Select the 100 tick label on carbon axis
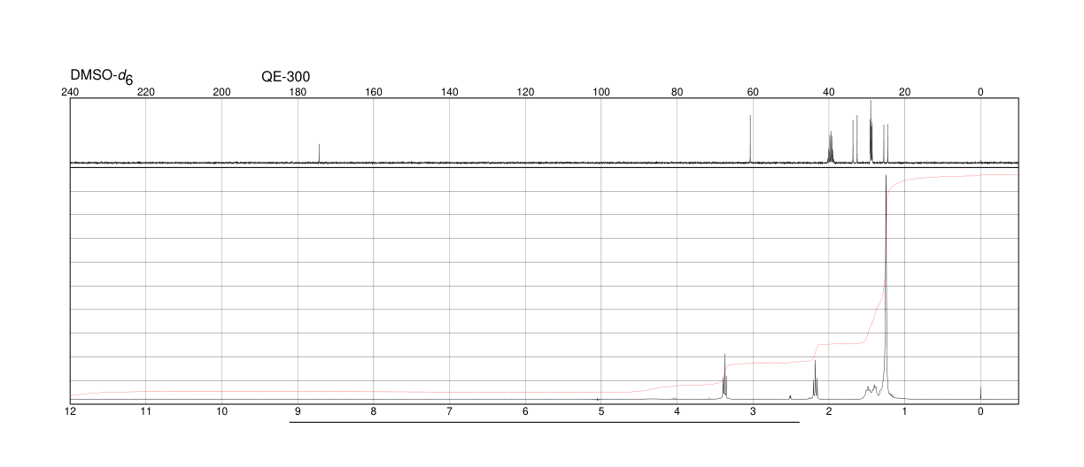Screen dimensions: 1084x467 601,92
